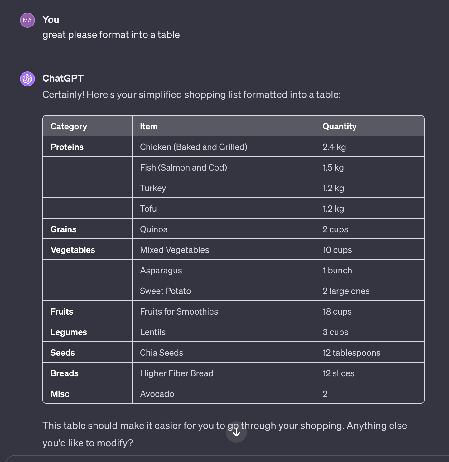Click the Item column header
The height and width of the screenshot is (462, 449).
click(x=149, y=126)
